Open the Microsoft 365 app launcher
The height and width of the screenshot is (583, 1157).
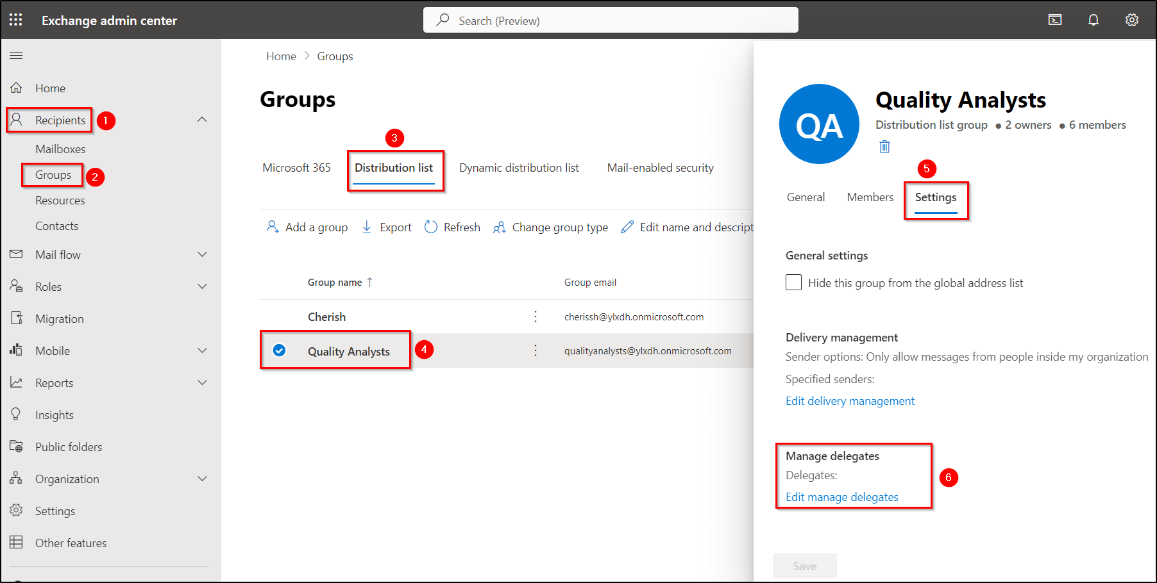[15, 19]
